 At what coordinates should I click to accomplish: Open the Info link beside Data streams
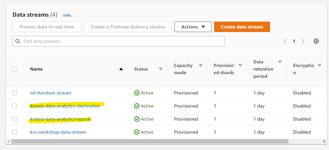[x=67, y=15]
